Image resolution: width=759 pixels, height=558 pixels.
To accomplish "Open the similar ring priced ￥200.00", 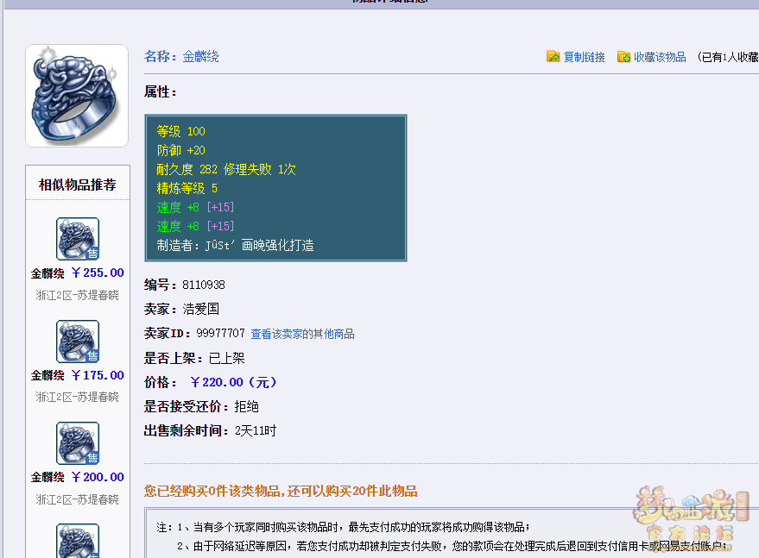I will point(78,443).
